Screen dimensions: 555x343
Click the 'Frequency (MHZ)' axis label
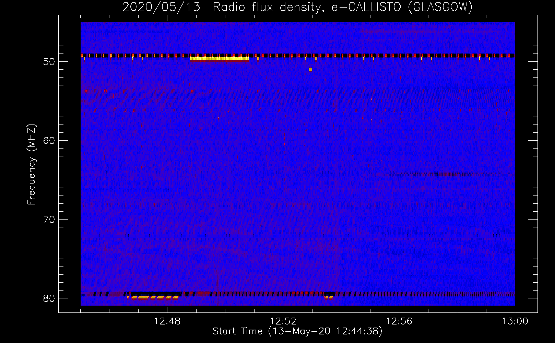[x=32, y=165]
